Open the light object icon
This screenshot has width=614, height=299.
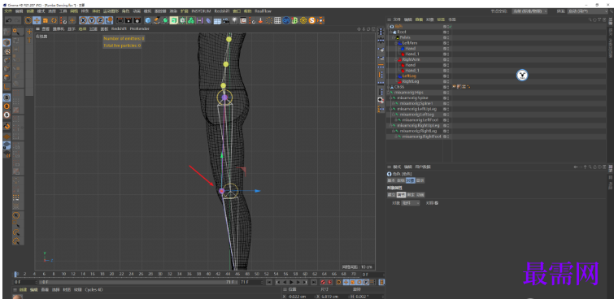click(234, 20)
